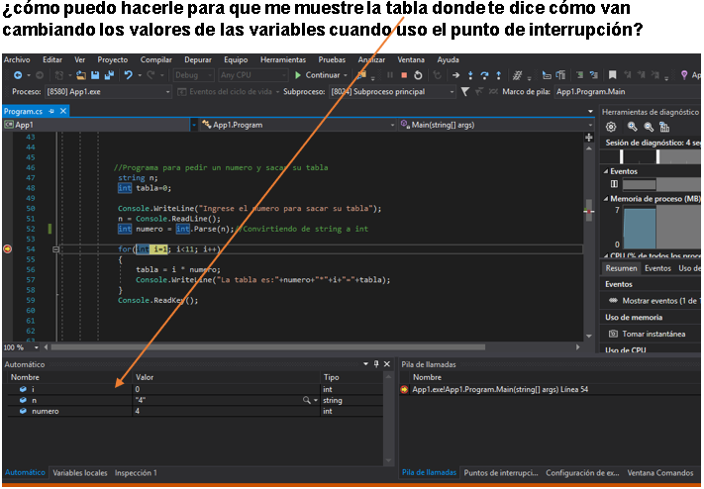
Task: Switch to the Inspección 1 tab
Action: [x=136, y=473]
